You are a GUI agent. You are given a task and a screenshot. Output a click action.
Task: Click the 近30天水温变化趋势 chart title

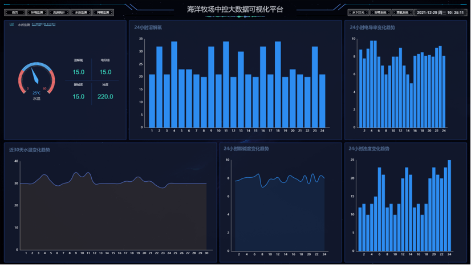[30, 150]
